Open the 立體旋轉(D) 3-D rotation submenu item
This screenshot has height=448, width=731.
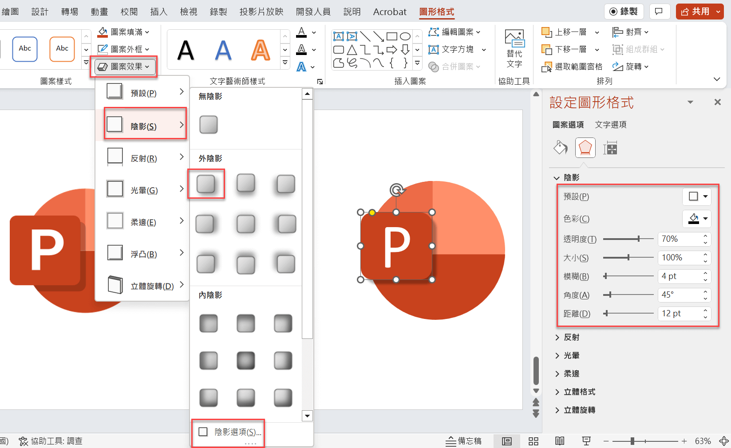click(145, 285)
